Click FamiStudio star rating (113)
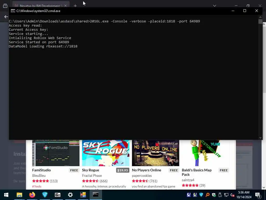 pyautogui.click(x=45, y=181)
